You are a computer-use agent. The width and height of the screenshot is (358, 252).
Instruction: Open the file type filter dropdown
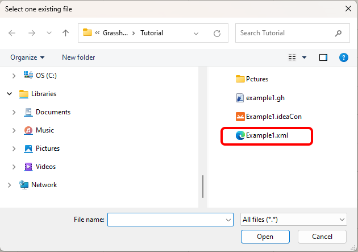point(294,220)
